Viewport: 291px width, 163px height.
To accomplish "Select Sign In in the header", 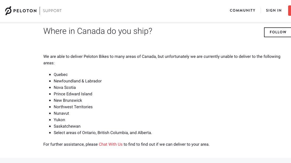I will click(274, 11).
